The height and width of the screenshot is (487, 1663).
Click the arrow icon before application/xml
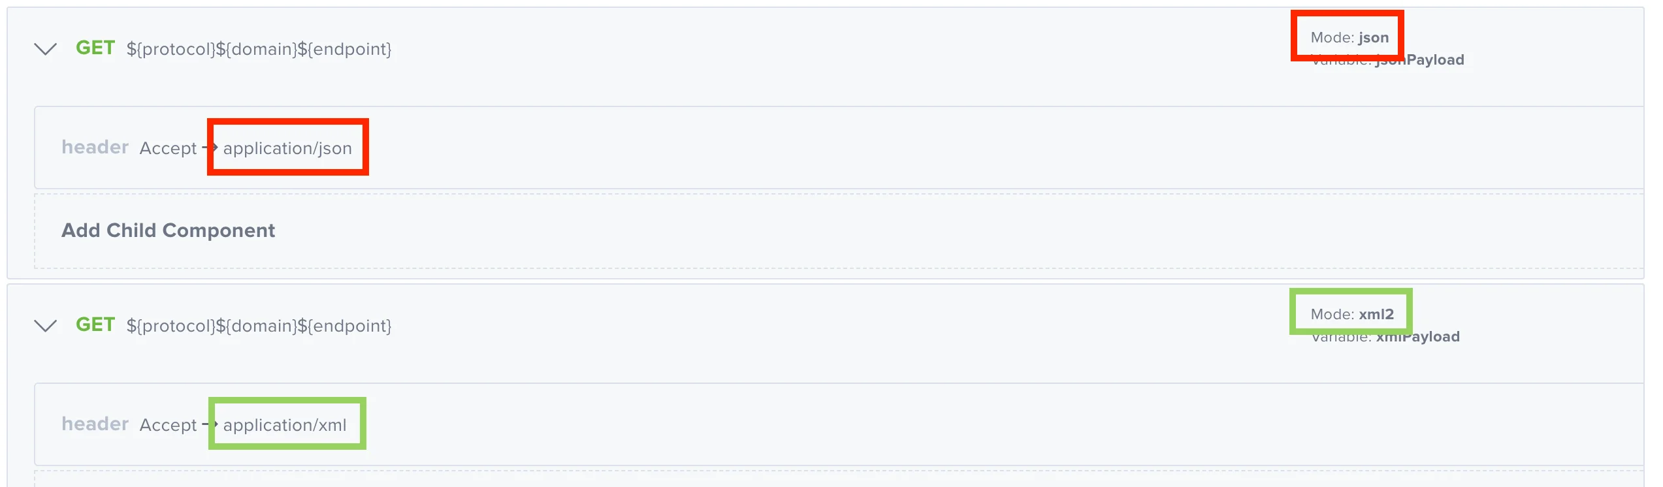[210, 424]
